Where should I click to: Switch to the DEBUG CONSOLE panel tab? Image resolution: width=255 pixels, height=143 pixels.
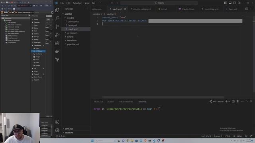click(126, 102)
